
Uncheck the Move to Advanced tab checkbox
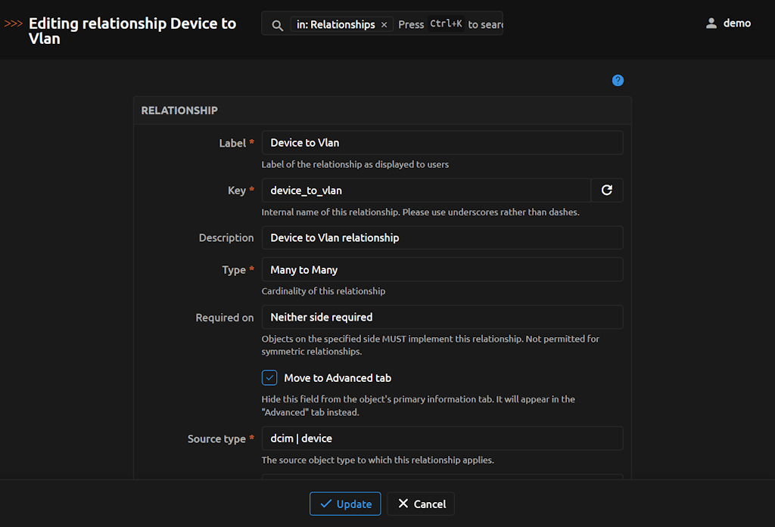269,378
